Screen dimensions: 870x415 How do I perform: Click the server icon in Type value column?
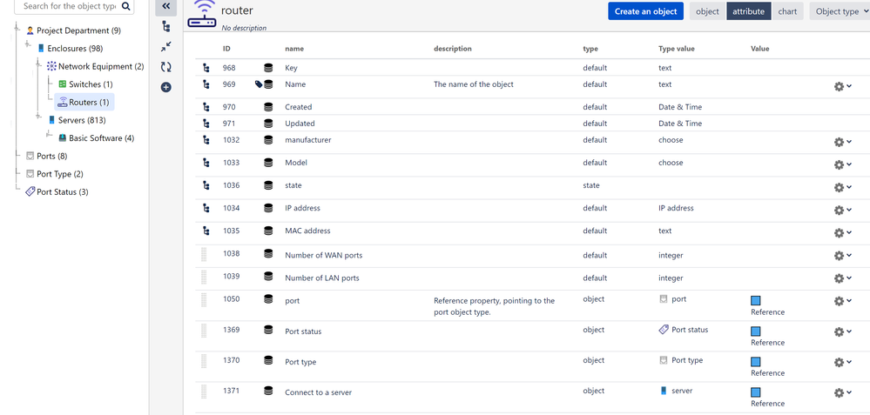coord(664,391)
